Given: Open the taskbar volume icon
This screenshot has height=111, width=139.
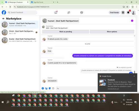Looking at the screenshot, I should click(124, 104).
